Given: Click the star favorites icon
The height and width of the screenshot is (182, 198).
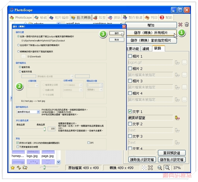Looking at the screenshot, I should click(13, 168).
